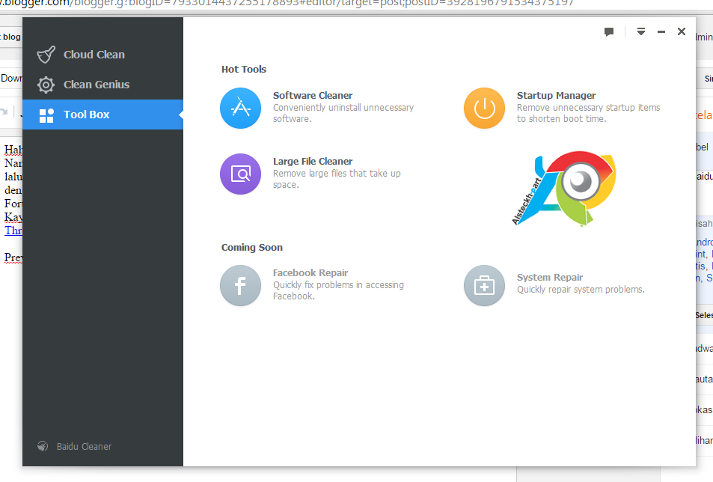Screen dimensions: 713x482
Task: Click the Hot Tools heading
Action: click(x=244, y=69)
